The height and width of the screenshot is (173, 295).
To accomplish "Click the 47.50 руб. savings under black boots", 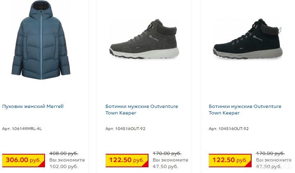I will click(268, 166).
